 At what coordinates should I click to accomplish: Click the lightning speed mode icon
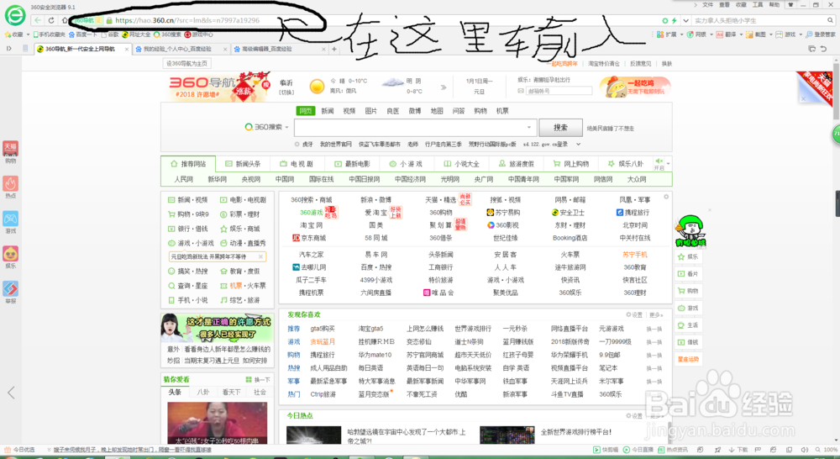[x=674, y=20]
